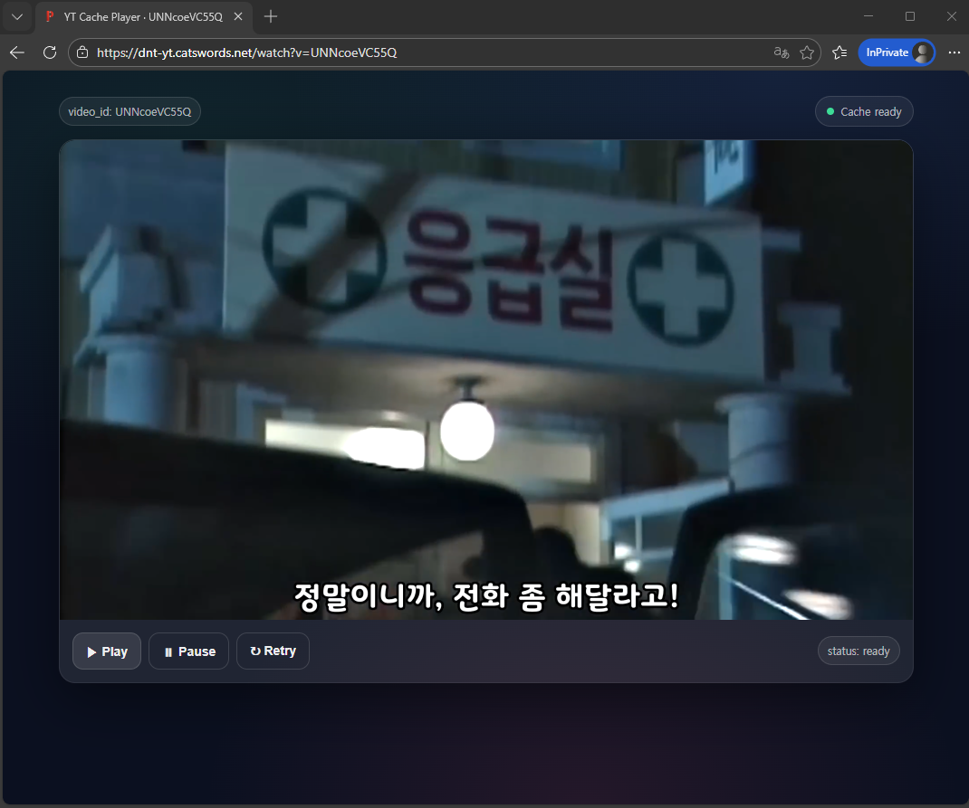View site information via the lock icon
The height and width of the screenshot is (808, 969).
click(82, 52)
